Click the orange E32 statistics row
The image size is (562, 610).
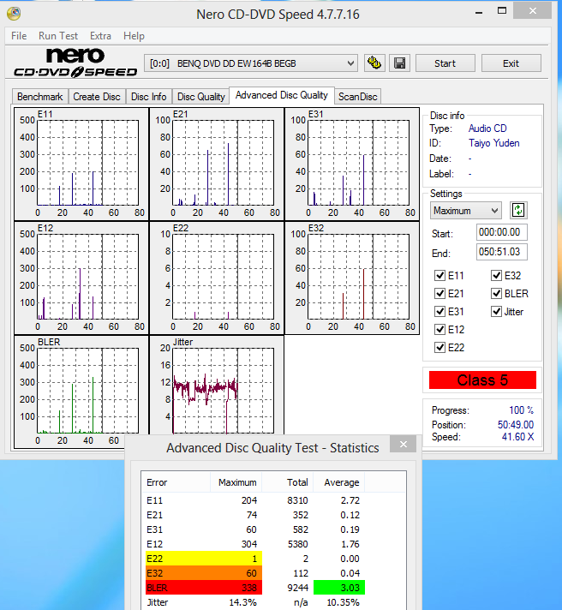click(x=204, y=573)
